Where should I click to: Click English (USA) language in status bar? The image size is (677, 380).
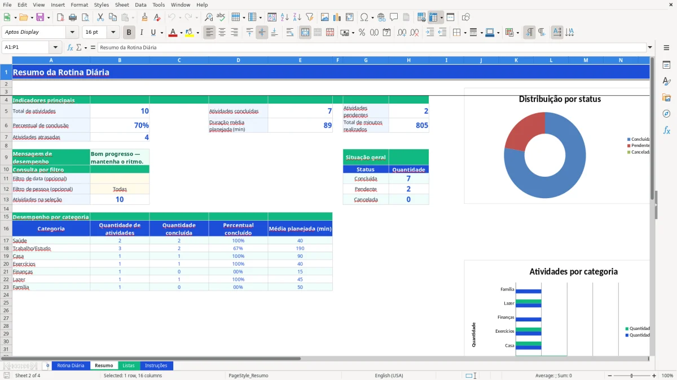[x=389, y=375]
